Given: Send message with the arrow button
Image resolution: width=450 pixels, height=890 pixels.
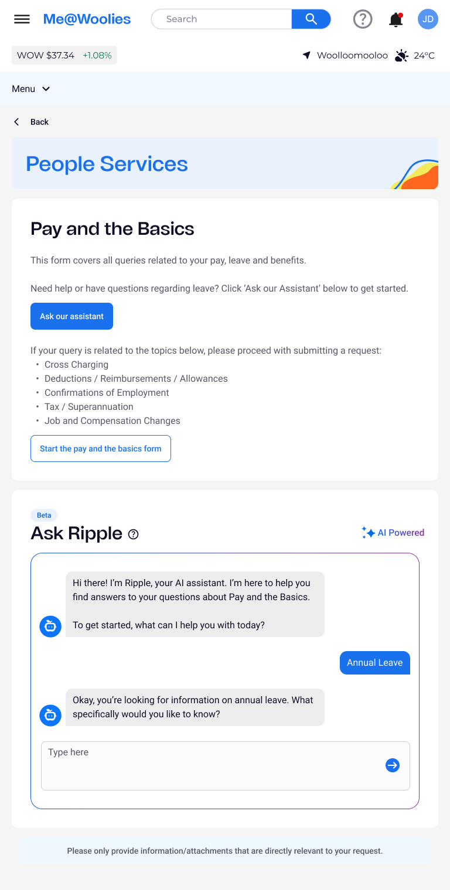Looking at the screenshot, I should (x=393, y=765).
